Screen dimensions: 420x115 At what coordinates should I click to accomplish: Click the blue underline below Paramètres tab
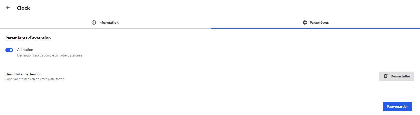[x=315, y=28]
